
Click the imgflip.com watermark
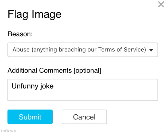pos(8,131)
